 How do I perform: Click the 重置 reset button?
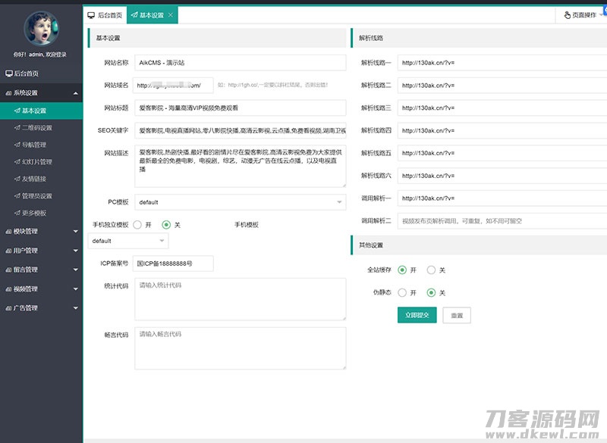coord(456,314)
